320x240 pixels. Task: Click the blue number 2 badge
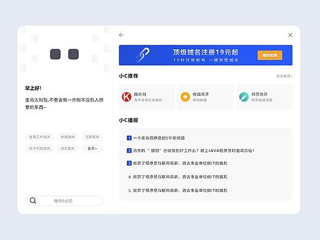pyautogui.click(x=129, y=151)
